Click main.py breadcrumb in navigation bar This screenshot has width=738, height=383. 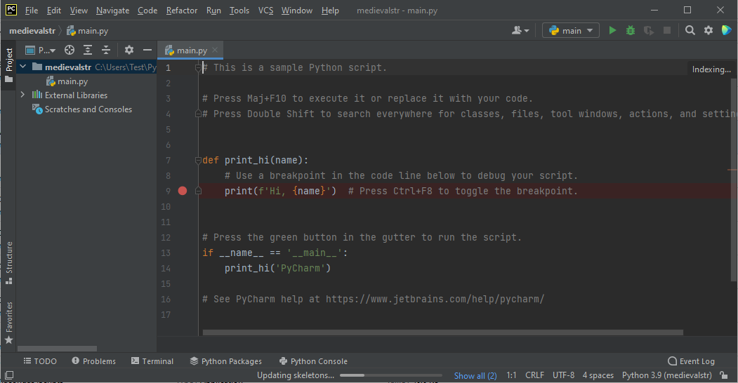pos(88,31)
